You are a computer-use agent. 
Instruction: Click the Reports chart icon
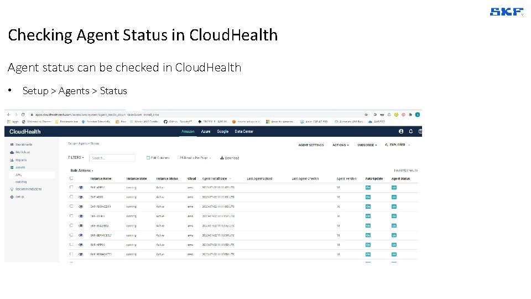click(x=12, y=160)
